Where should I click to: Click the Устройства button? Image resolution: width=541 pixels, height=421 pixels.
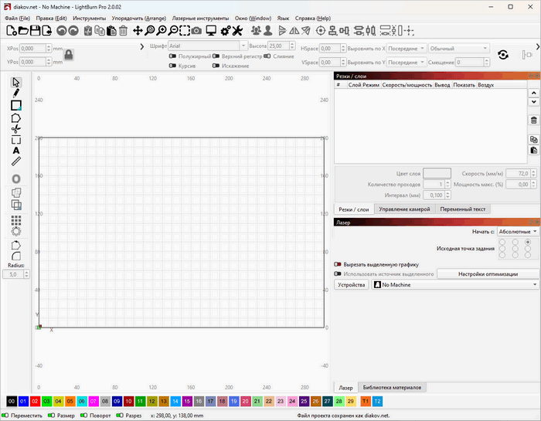(x=352, y=285)
